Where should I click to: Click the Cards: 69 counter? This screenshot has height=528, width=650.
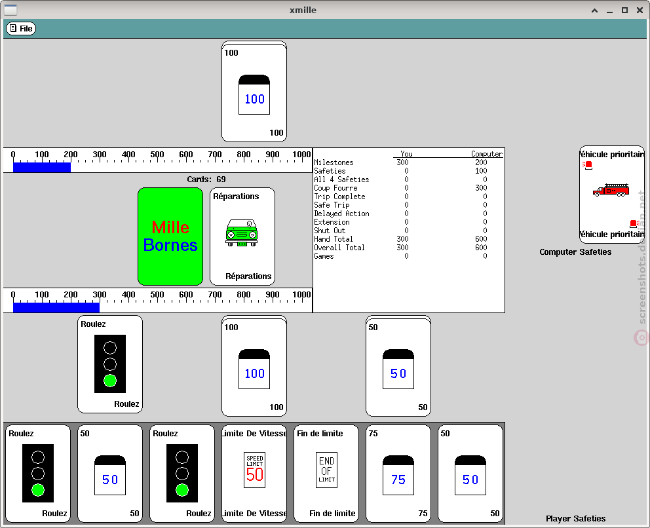coord(206,179)
